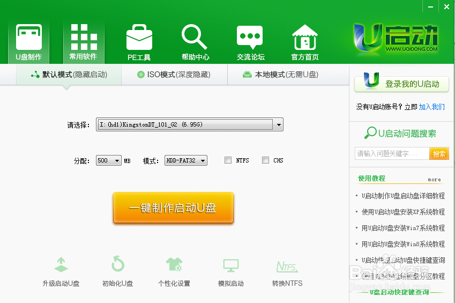Viewport: 455px width, 303px height.
Task: Click the green U盘启动快捷键查询 banner link
Action: pyautogui.click(x=399, y=292)
